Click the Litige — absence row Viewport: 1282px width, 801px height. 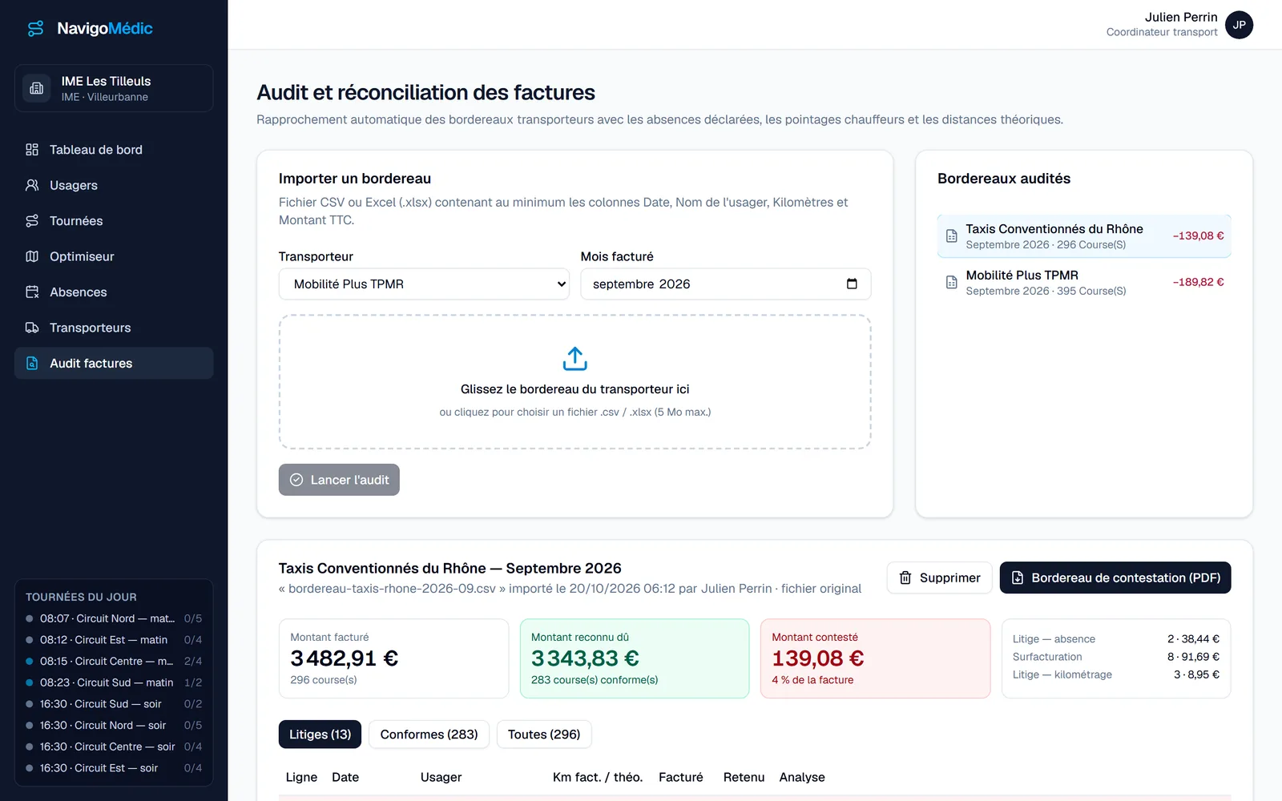(1116, 639)
